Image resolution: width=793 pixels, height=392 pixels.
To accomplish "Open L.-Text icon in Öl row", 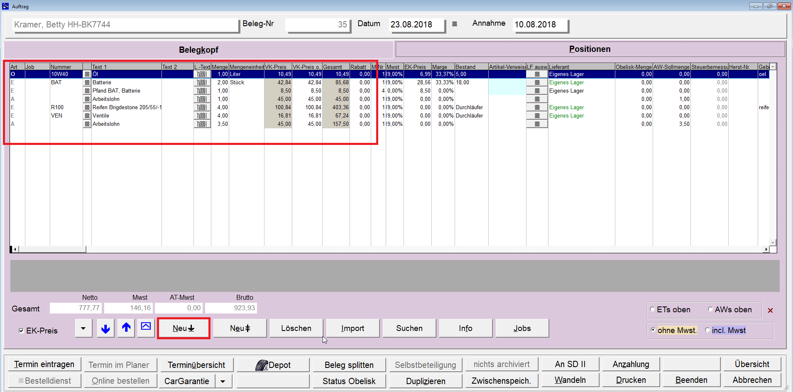I will [x=202, y=74].
